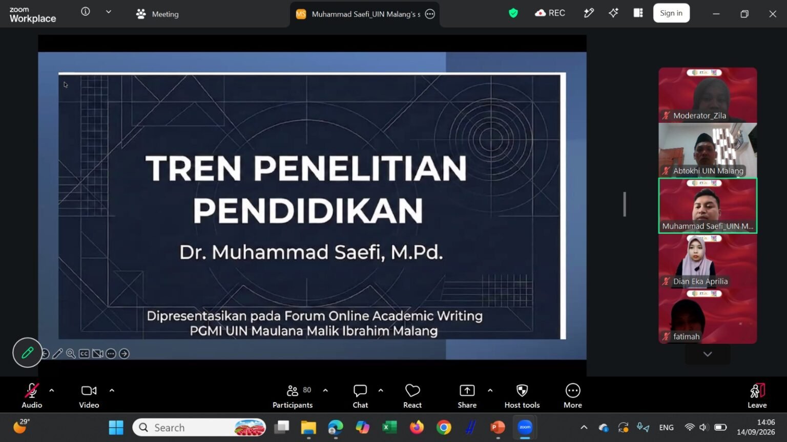Click the video panel divider handle
This screenshot has height=442, width=787.
(x=625, y=204)
